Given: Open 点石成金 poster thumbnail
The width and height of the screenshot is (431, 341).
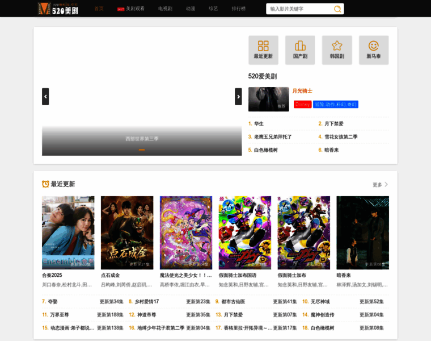Looking at the screenshot, I should pyautogui.click(x=127, y=232).
